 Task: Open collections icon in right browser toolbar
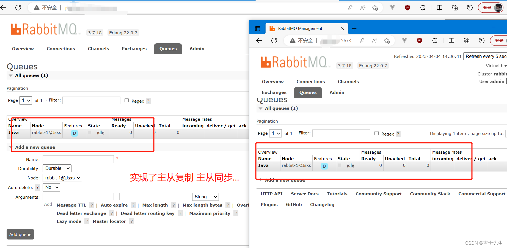coord(467,41)
